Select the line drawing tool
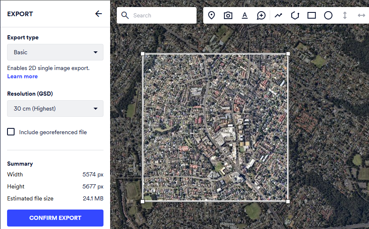 tap(278, 15)
